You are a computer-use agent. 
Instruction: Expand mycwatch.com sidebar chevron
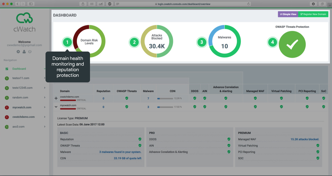point(45,107)
